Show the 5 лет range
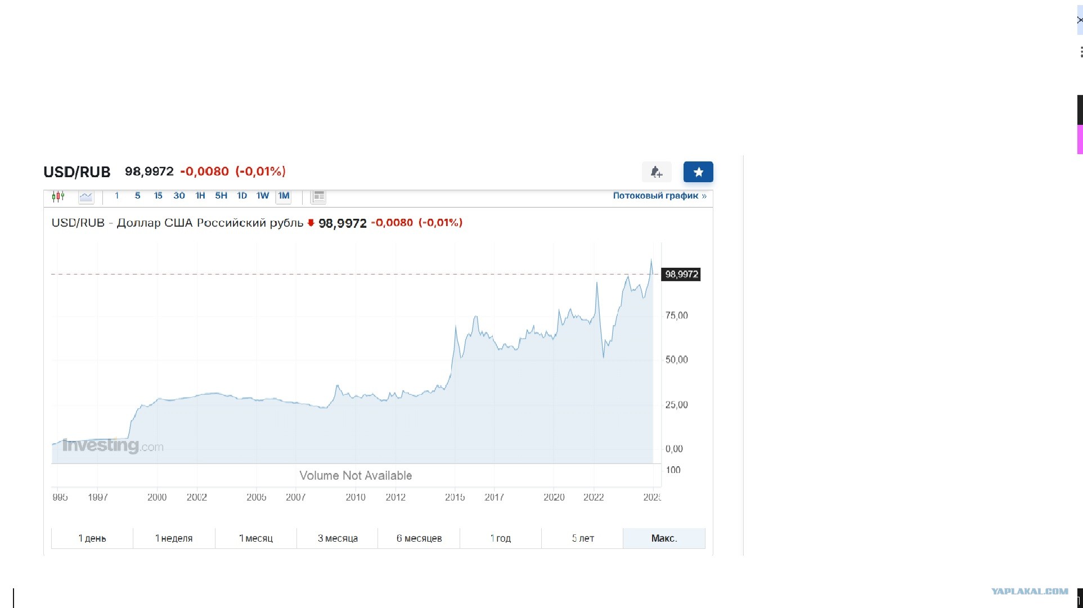 pyautogui.click(x=583, y=538)
